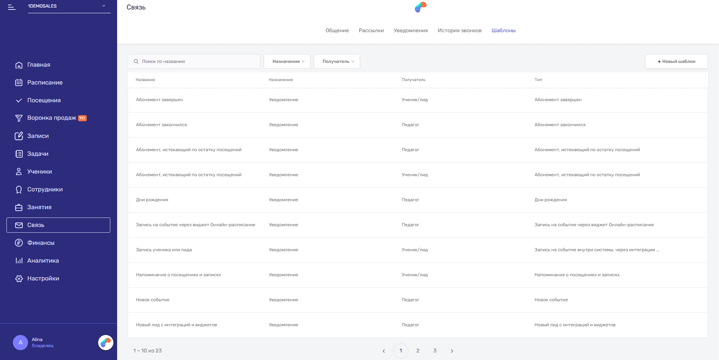Click the Настройки gear icon
This screenshot has height=360, width=719.
coord(19,279)
